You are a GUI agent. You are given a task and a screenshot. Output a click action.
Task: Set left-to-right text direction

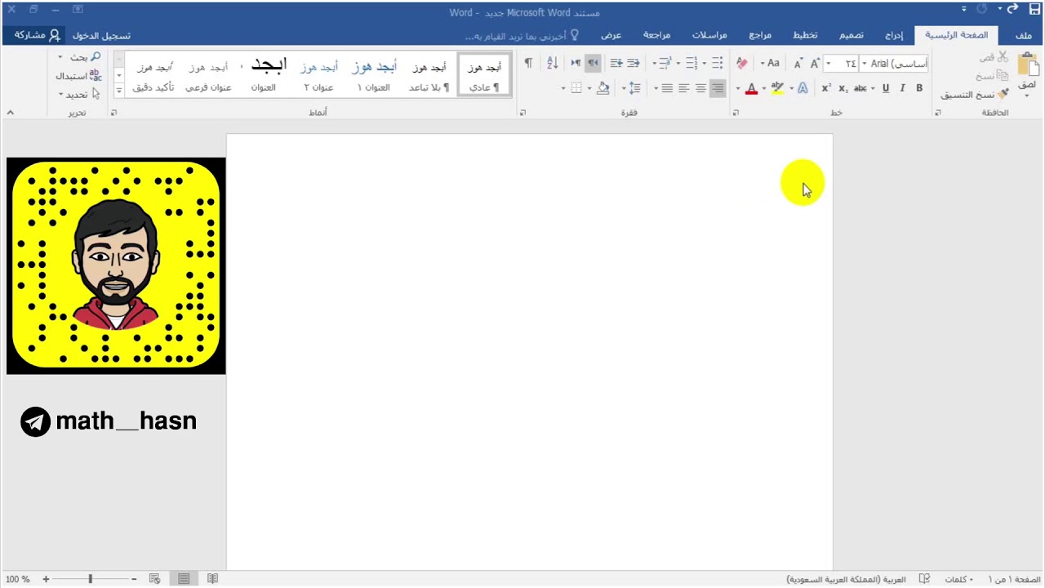[576, 64]
